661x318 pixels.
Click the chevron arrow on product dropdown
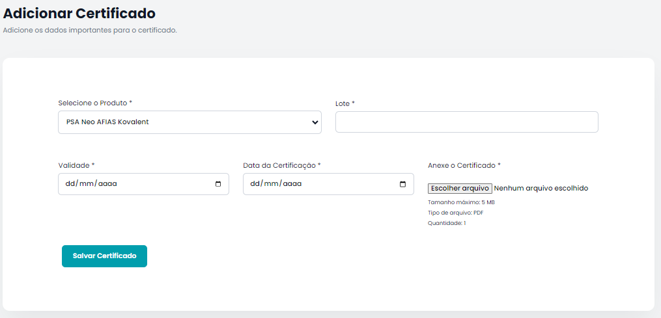click(315, 122)
